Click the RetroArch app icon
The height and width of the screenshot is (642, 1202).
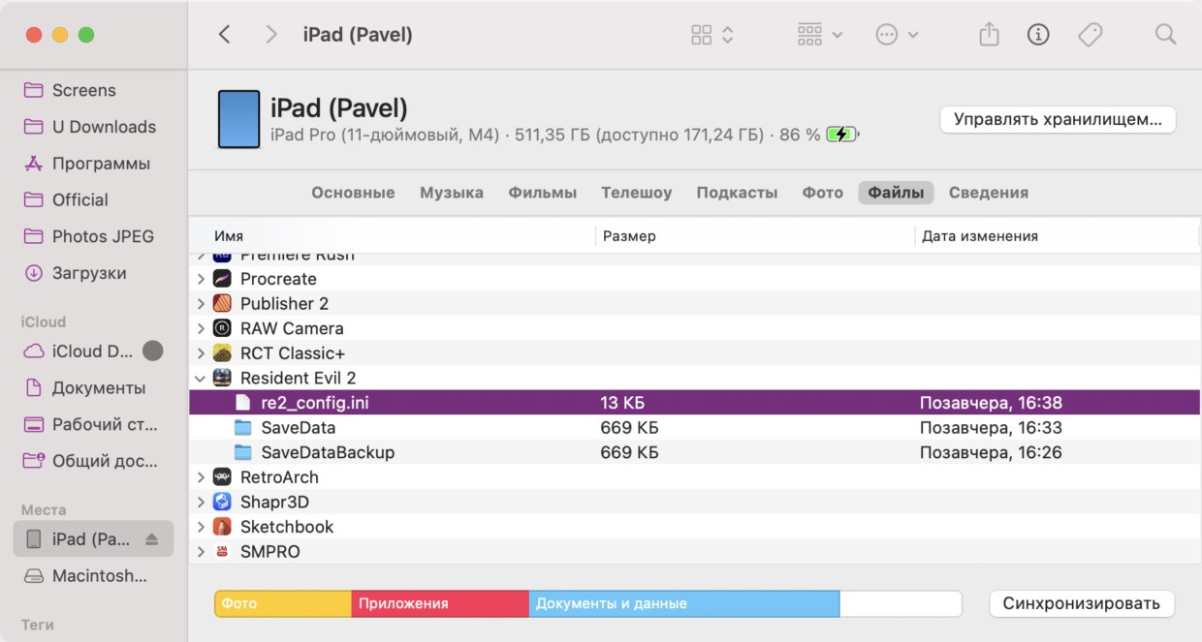(222, 477)
